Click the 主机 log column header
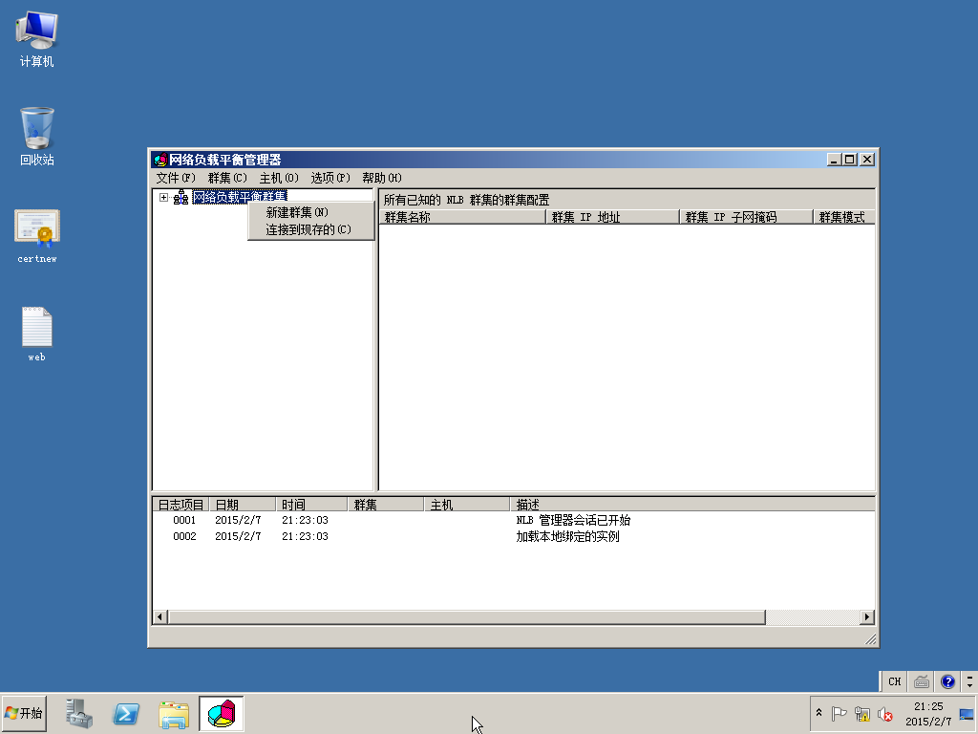978x734 pixels. [467, 505]
